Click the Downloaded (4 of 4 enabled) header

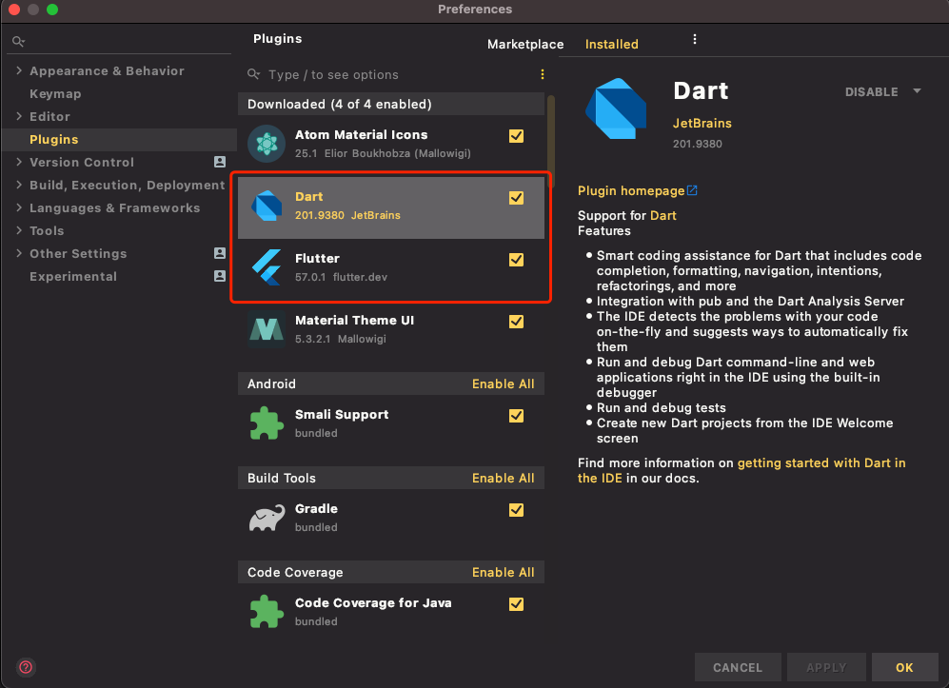pyautogui.click(x=391, y=104)
